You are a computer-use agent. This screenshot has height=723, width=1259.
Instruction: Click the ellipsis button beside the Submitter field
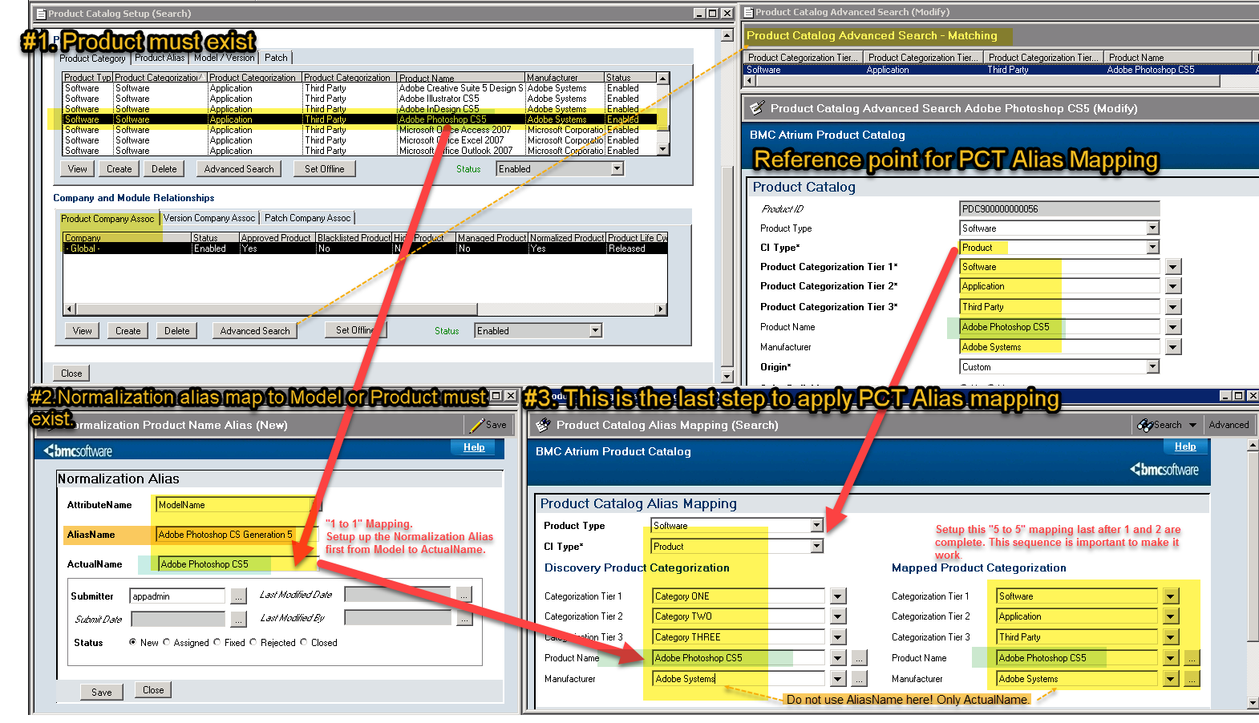coord(238,596)
